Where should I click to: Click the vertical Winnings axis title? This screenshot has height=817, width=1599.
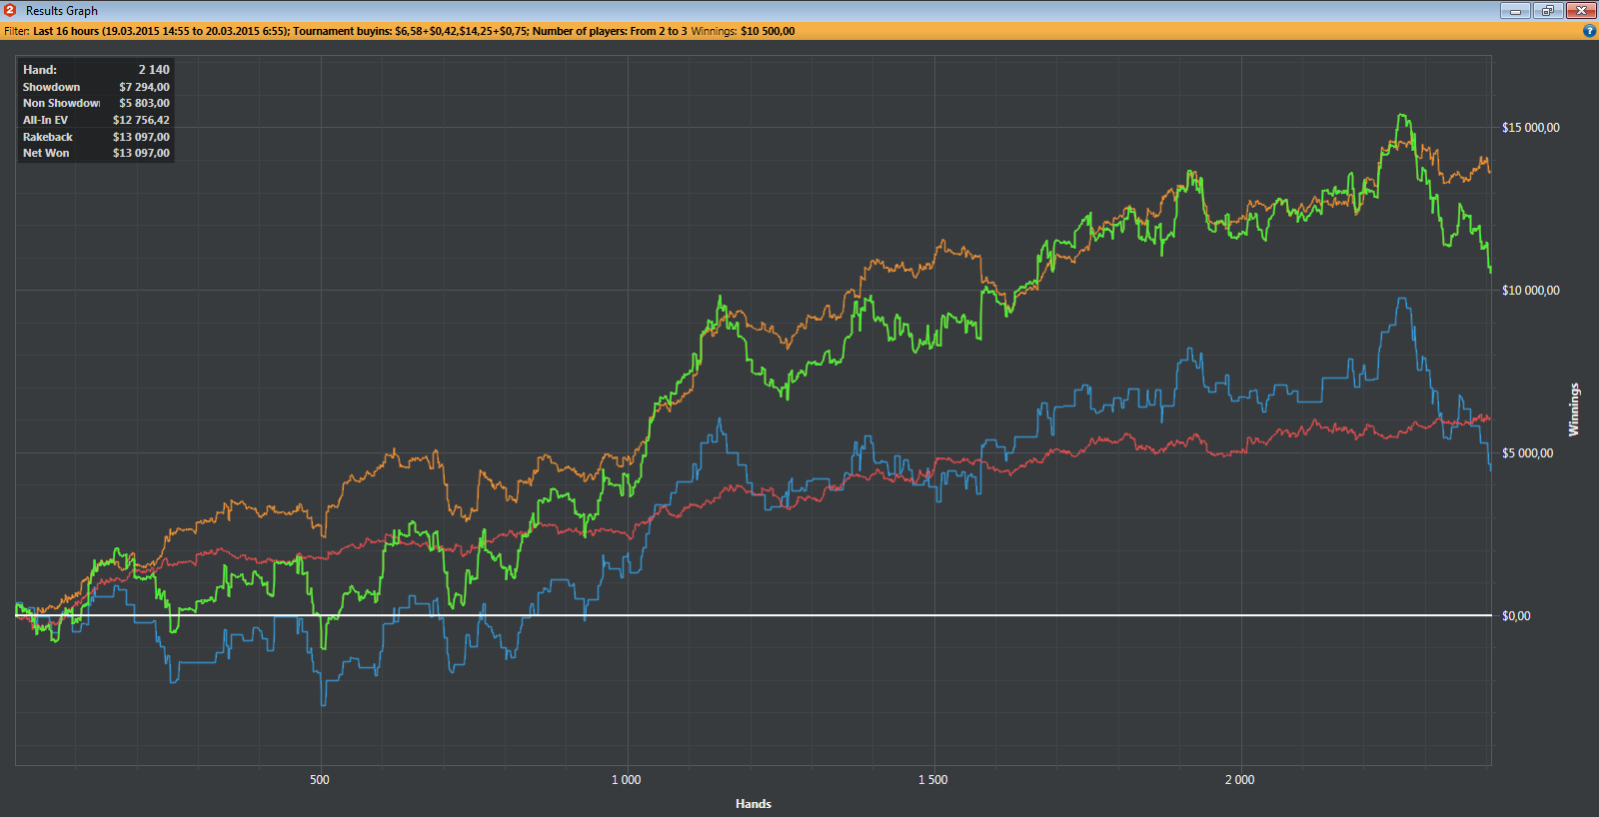tap(1573, 409)
